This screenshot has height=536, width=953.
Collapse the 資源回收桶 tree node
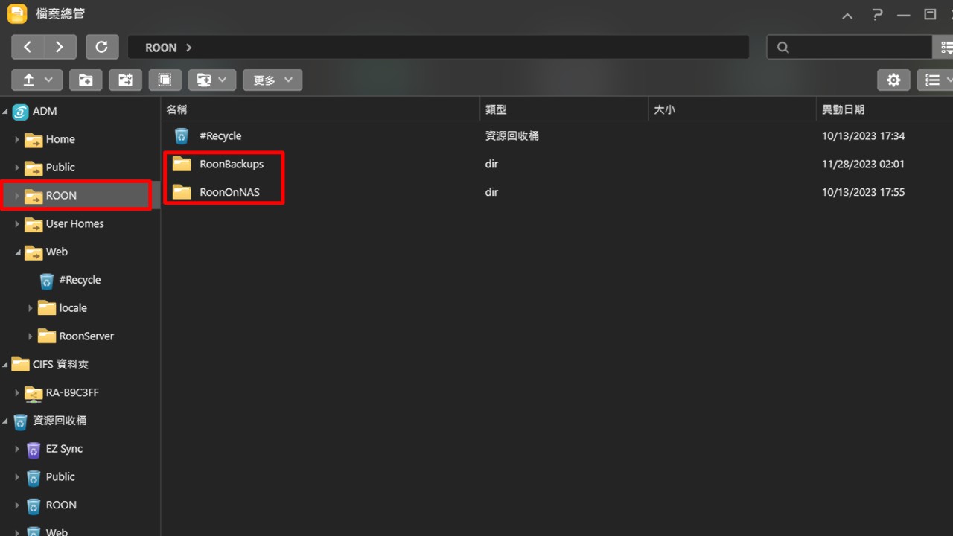coord(6,421)
